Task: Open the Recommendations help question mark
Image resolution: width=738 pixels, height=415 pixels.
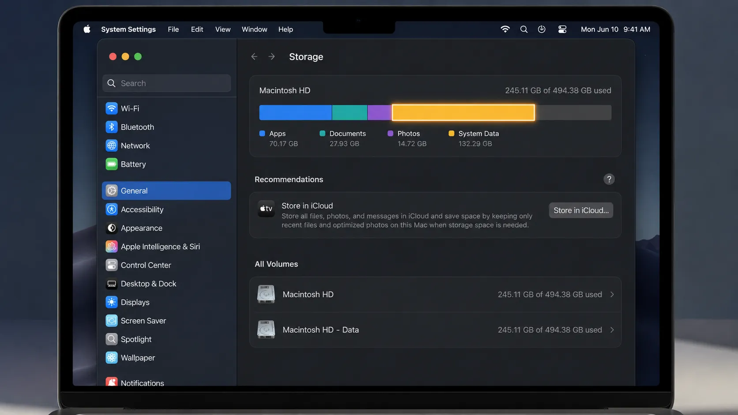Action: tap(609, 179)
